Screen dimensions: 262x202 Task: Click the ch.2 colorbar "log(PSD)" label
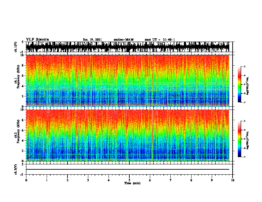(248, 140)
